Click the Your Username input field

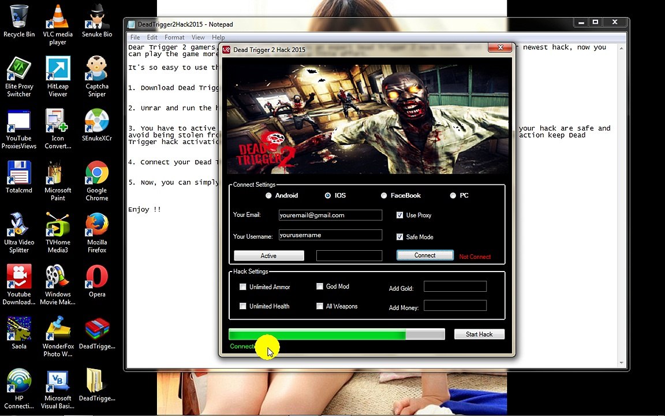click(330, 235)
